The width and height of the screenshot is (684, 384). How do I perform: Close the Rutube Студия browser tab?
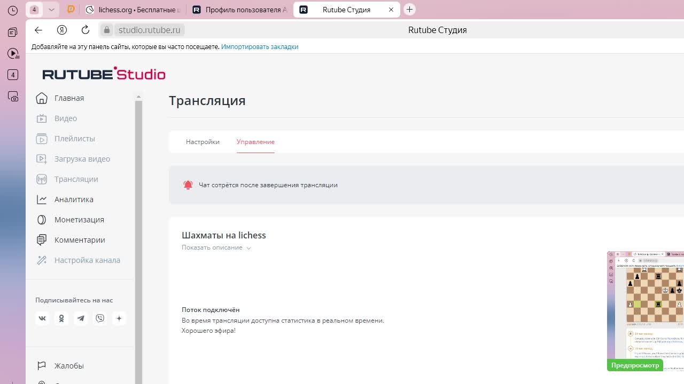point(391,10)
